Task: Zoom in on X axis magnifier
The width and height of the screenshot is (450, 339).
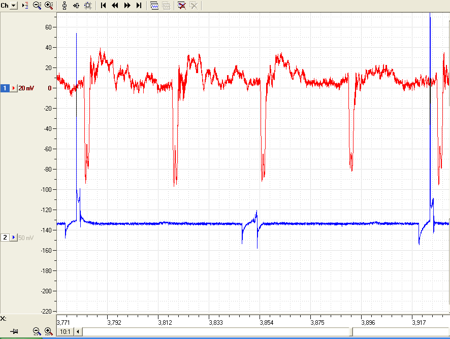Action: click(48, 331)
